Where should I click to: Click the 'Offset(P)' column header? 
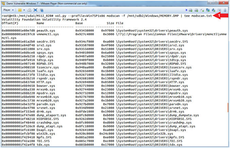(10, 23)
